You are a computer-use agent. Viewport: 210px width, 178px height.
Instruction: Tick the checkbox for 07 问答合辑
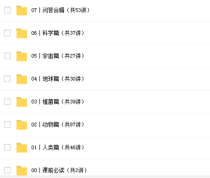pos(7,10)
